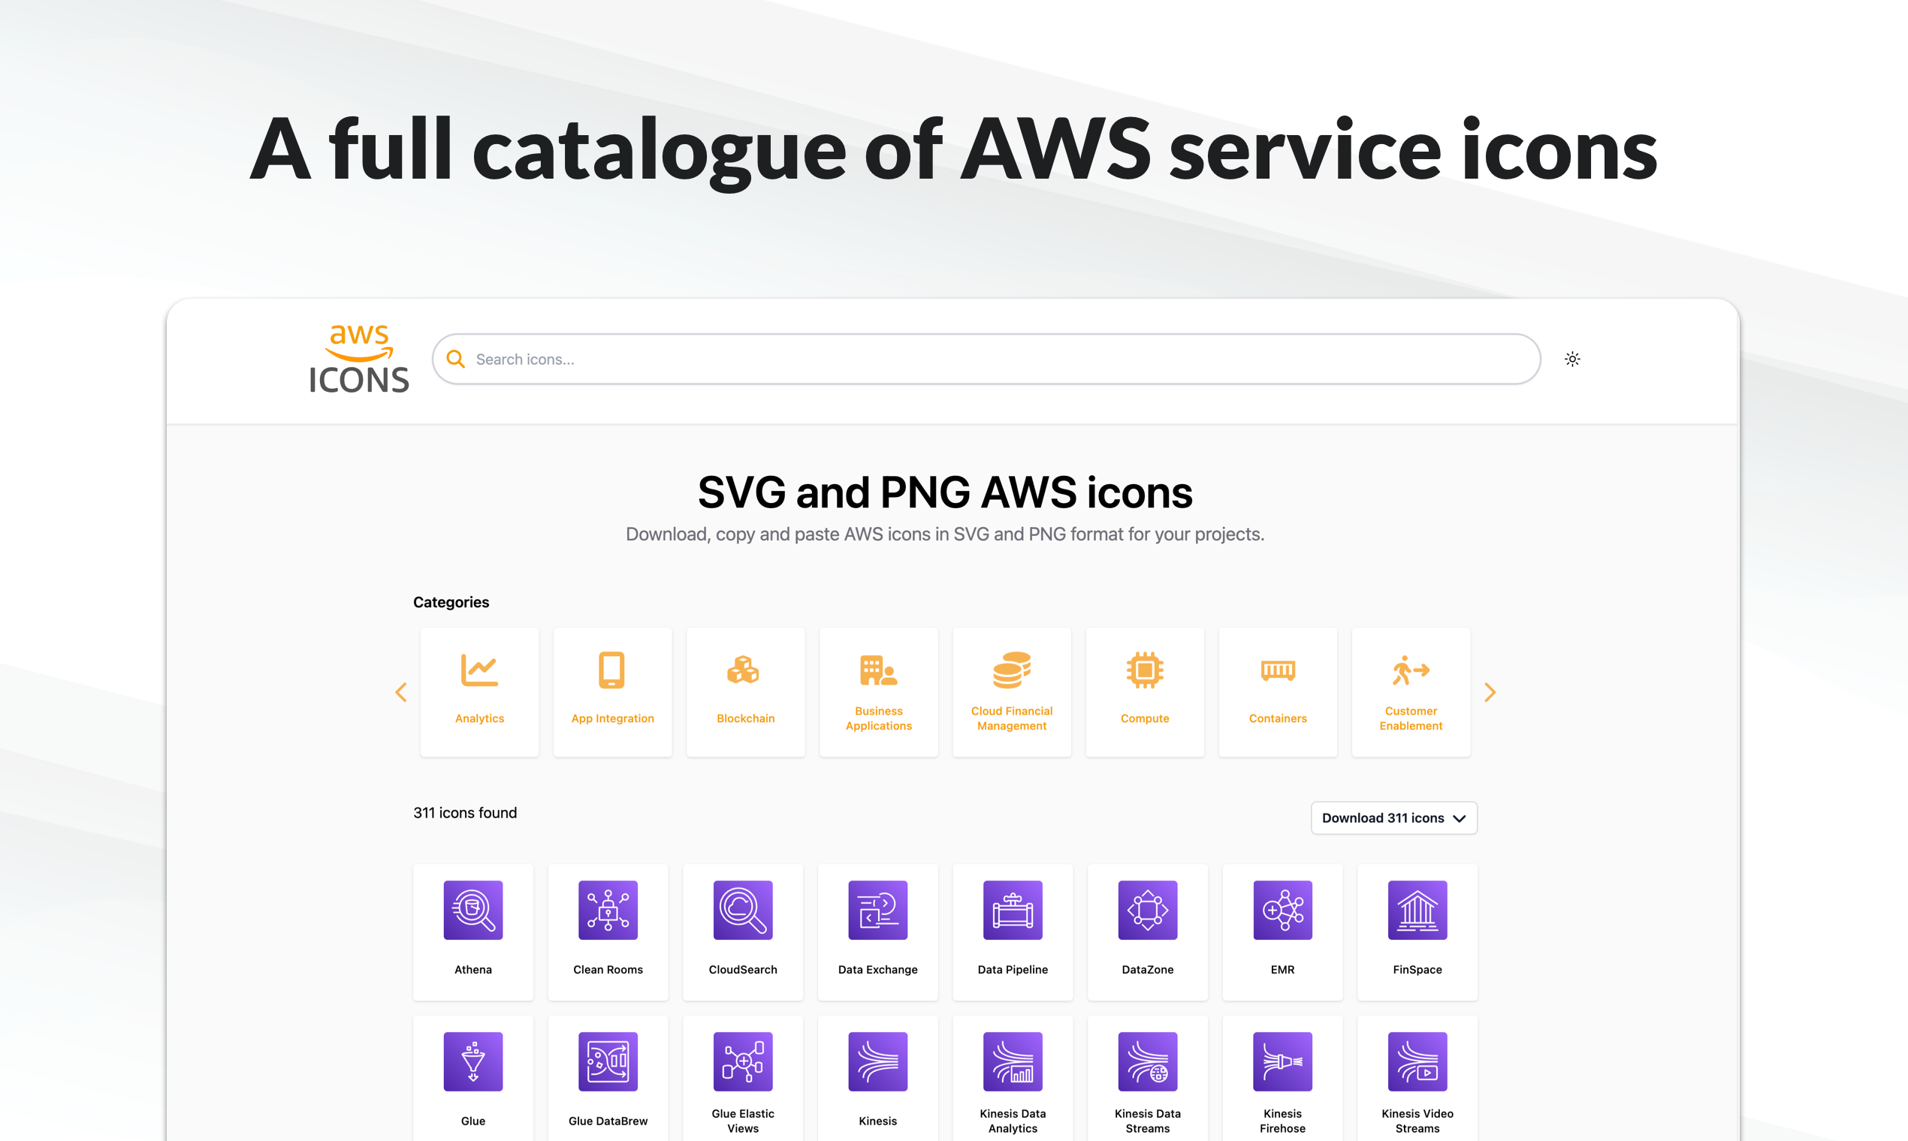Click the search magnifier icon

pyautogui.click(x=455, y=359)
